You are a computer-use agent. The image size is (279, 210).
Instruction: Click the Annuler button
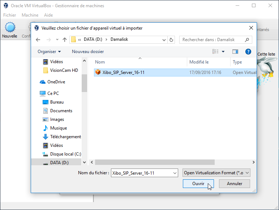coord(234,184)
